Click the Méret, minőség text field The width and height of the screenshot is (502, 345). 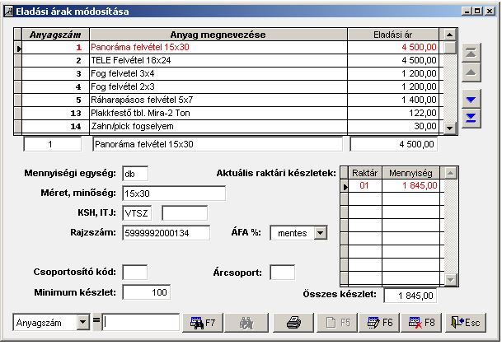173,193
